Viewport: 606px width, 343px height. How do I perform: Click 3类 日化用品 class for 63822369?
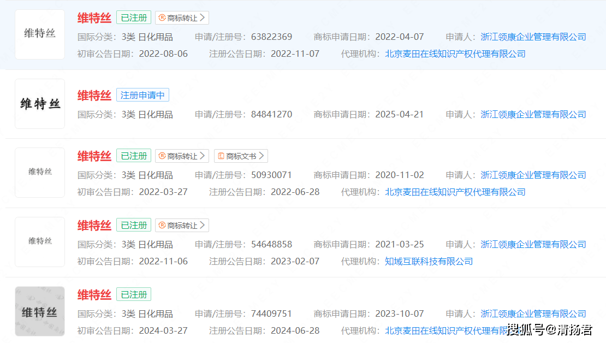click(x=147, y=37)
